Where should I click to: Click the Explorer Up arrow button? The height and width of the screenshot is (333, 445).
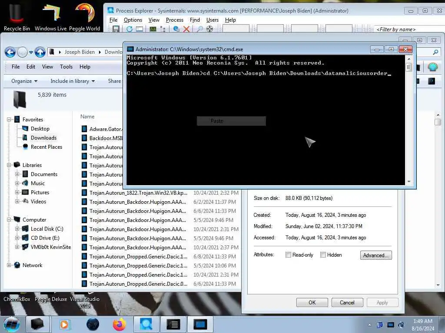tap(40, 52)
